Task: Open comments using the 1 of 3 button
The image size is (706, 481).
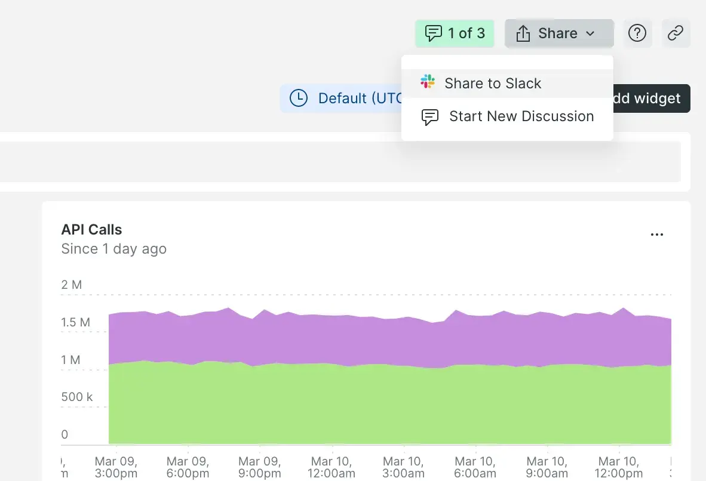Action: click(455, 33)
